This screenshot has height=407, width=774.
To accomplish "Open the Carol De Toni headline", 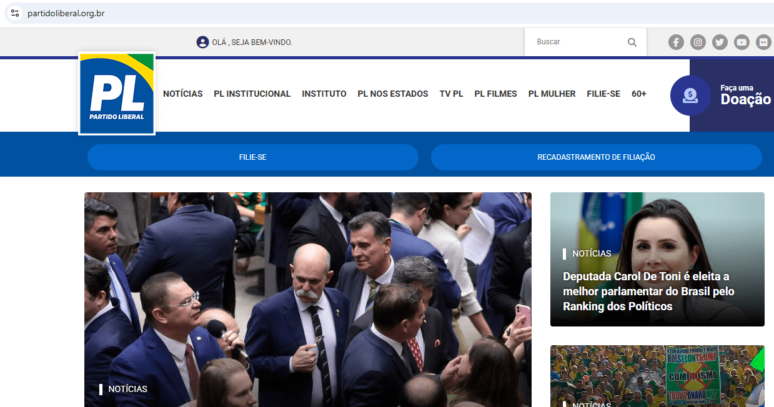I will [648, 292].
